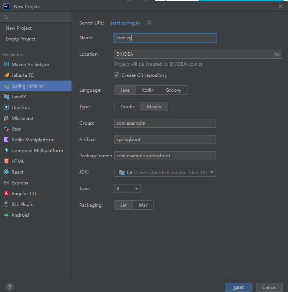The width and height of the screenshot is (288, 292).
Task: Click the generator search box
Action: coord(36,17)
